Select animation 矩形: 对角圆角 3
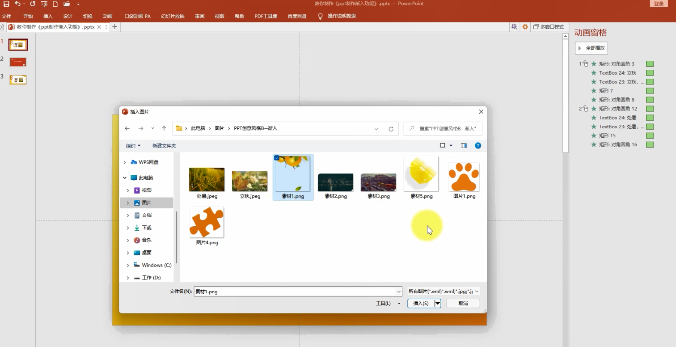Viewport: 676px width, 347px height. [617, 64]
